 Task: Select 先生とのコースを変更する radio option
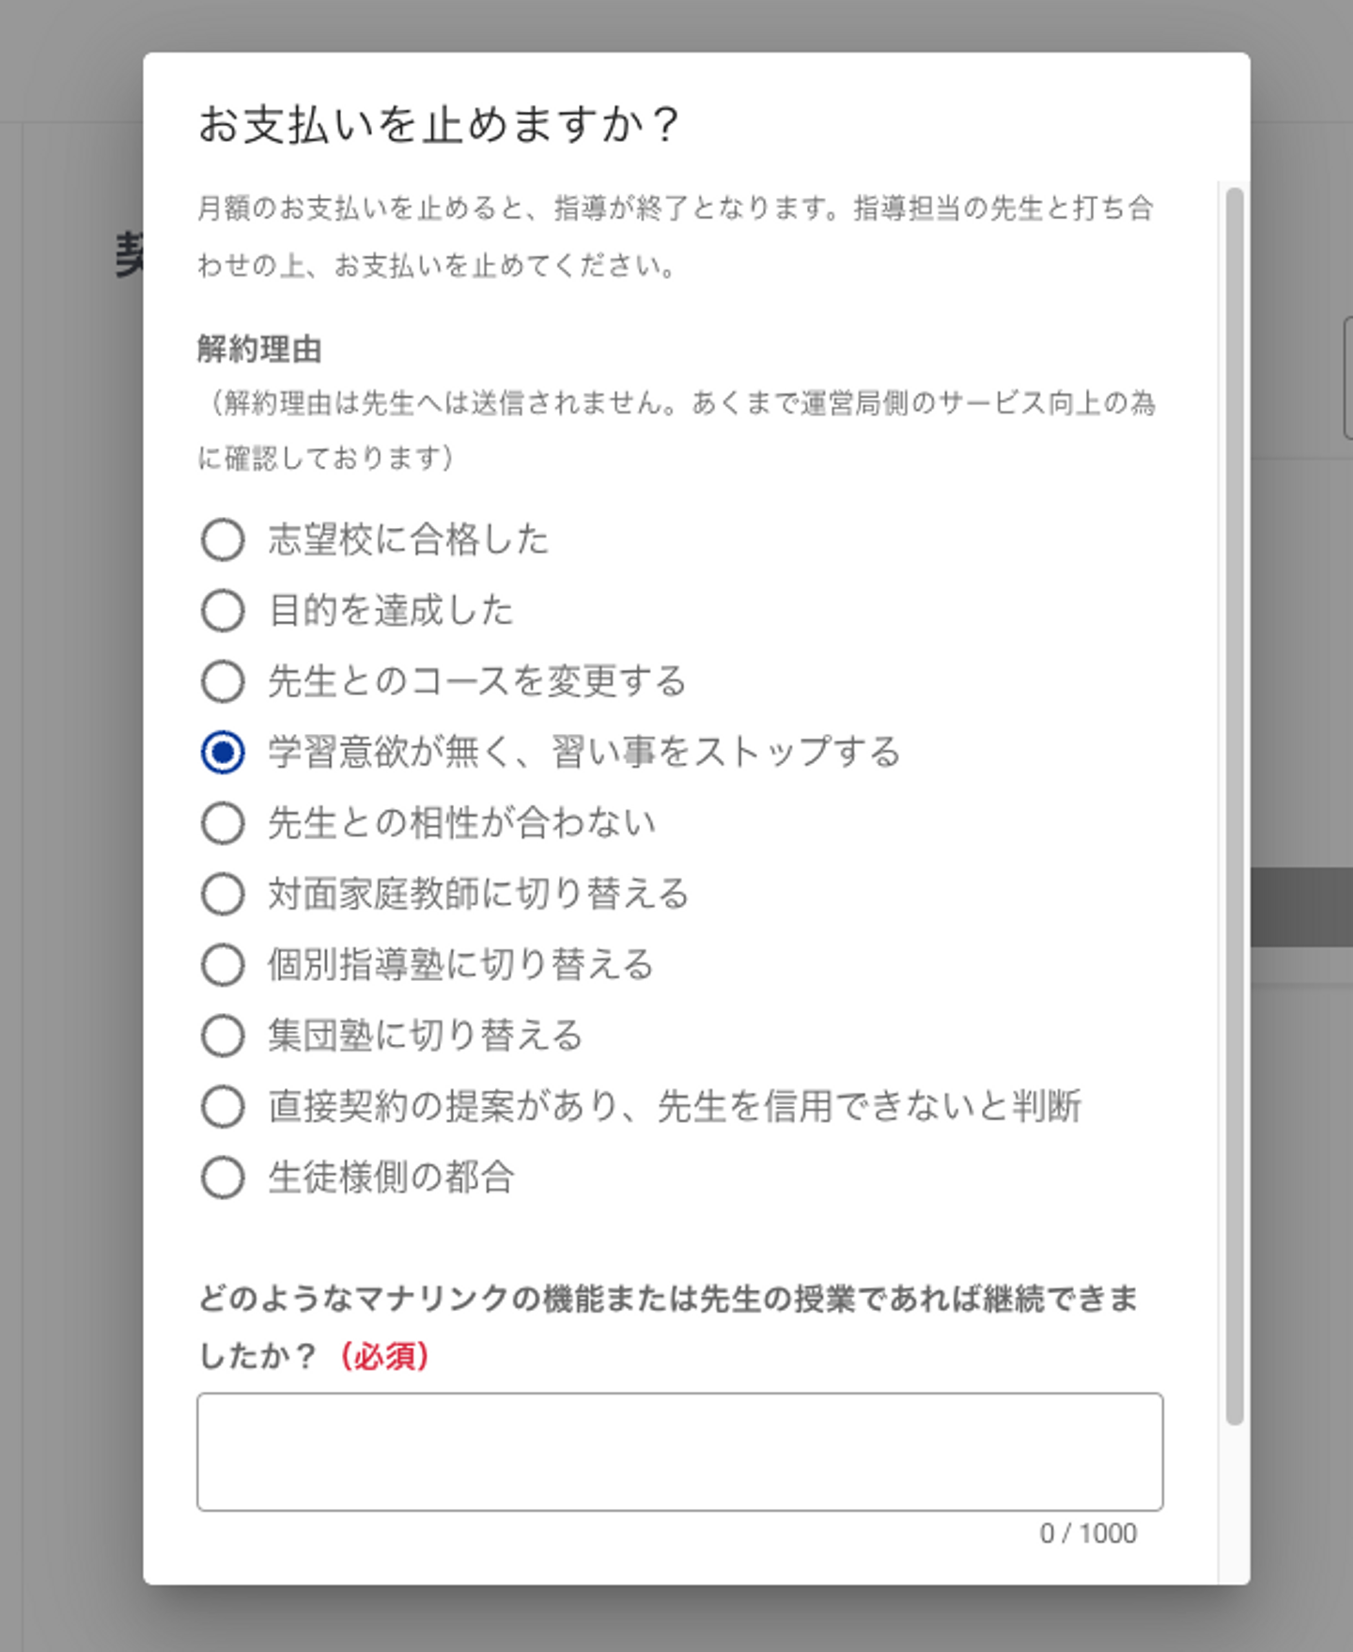pyautogui.click(x=223, y=681)
